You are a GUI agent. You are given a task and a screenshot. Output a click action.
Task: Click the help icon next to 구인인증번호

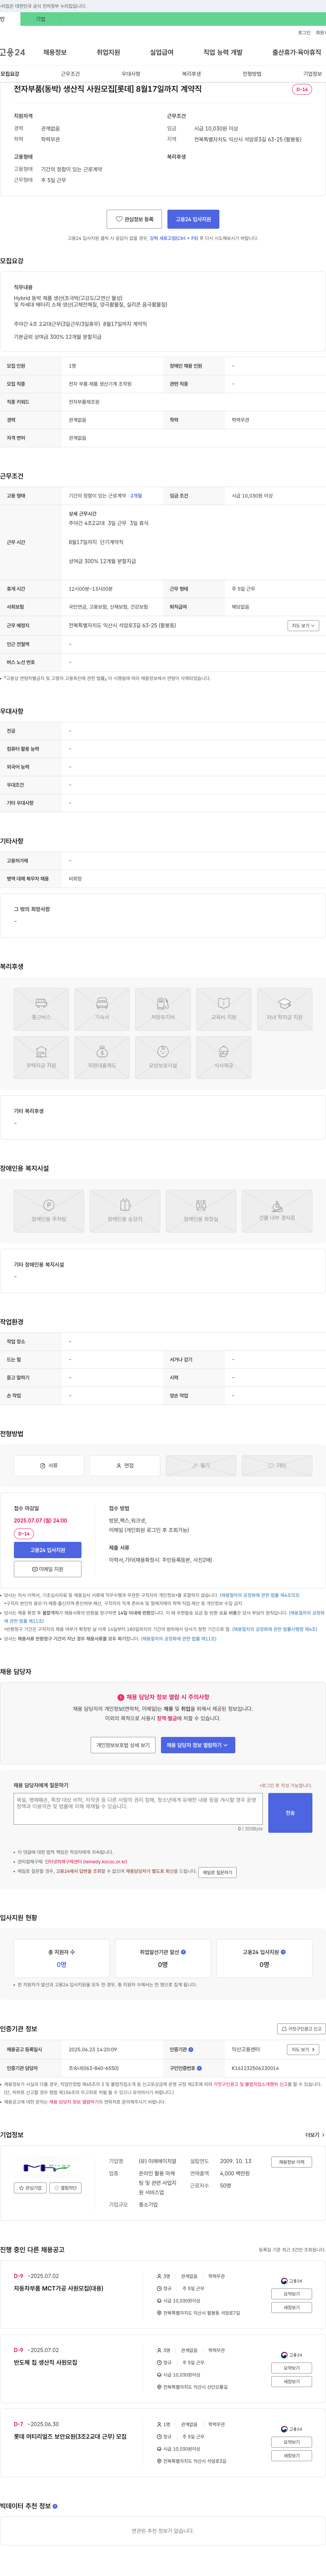coord(199,2068)
